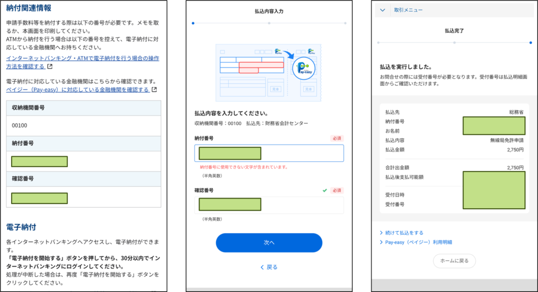Click last progress dot under 払込完了
Image resolution: width=538 pixels, height=292 pixels.
530,42
